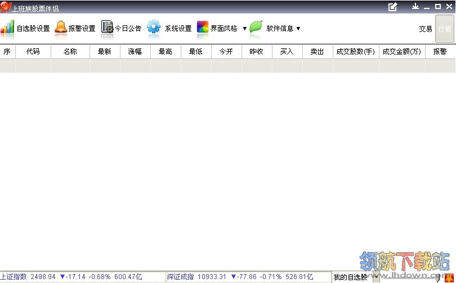Open the 我的自选股 combo box
Viewport: 456px width, 283px height.
point(356,277)
